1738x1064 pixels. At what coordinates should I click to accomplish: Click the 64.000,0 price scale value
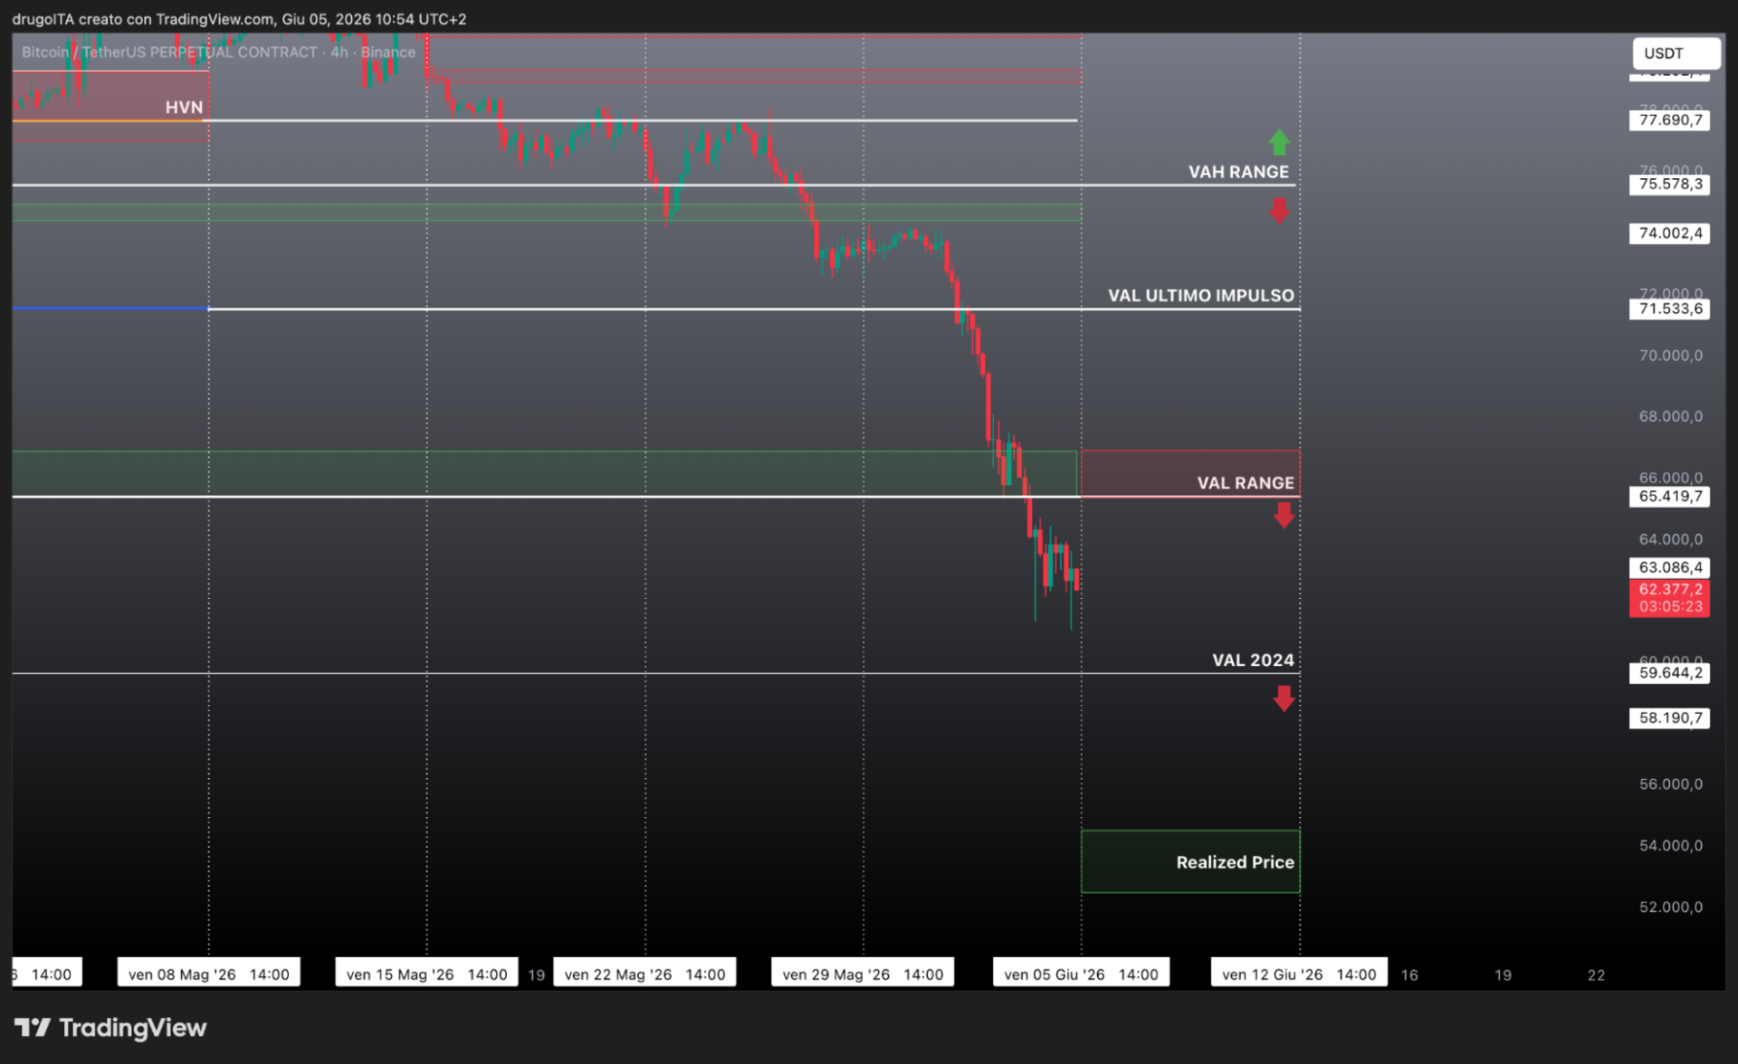[x=1670, y=540]
